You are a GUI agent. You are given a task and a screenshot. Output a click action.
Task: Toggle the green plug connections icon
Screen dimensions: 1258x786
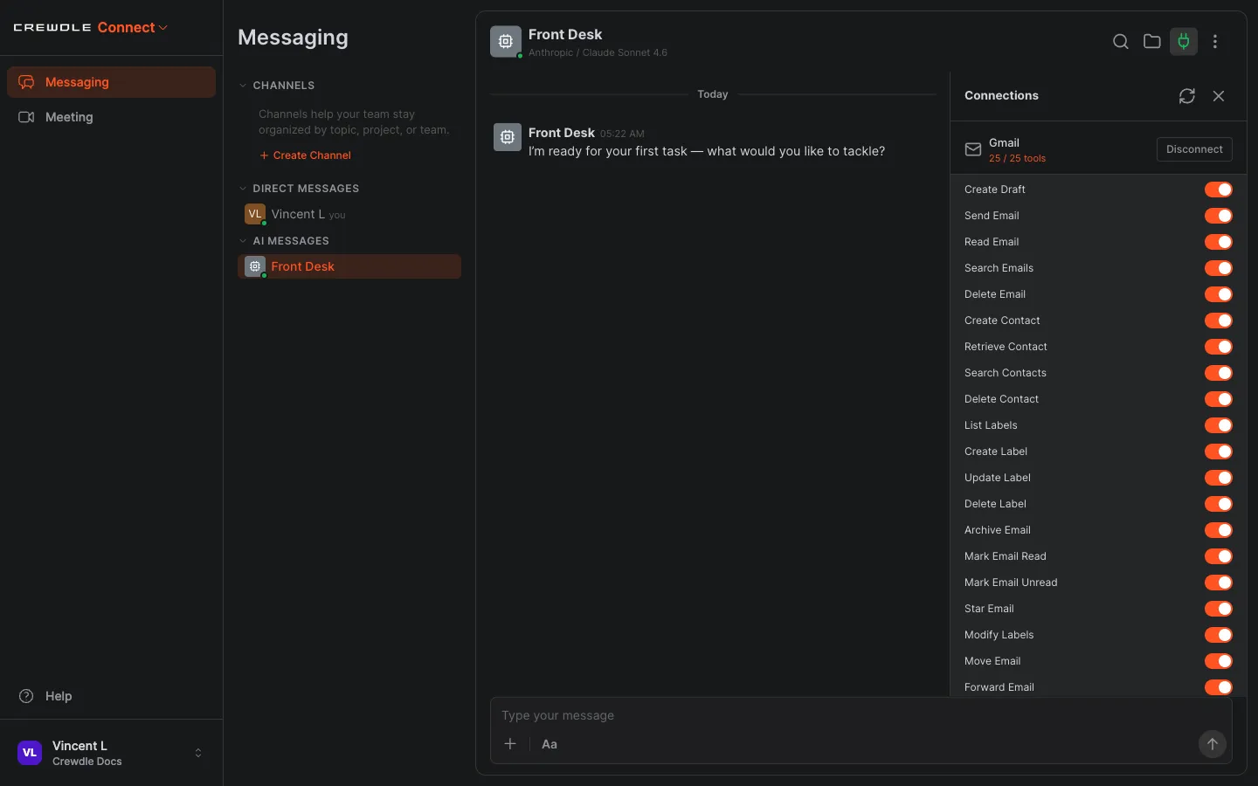click(1184, 41)
